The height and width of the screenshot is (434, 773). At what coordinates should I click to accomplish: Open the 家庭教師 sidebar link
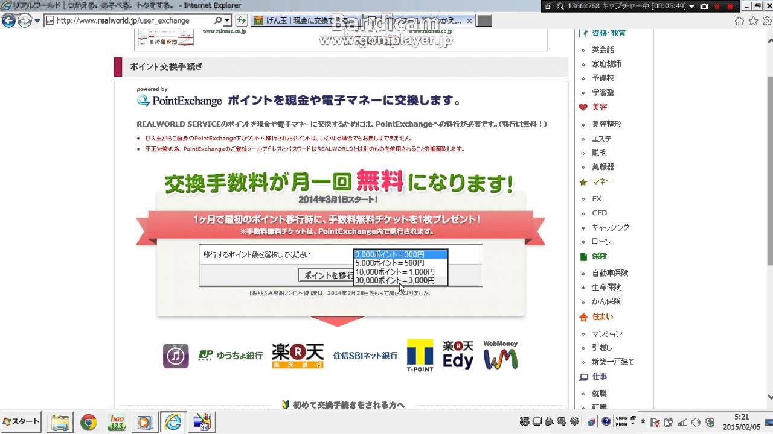tap(606, 64)
